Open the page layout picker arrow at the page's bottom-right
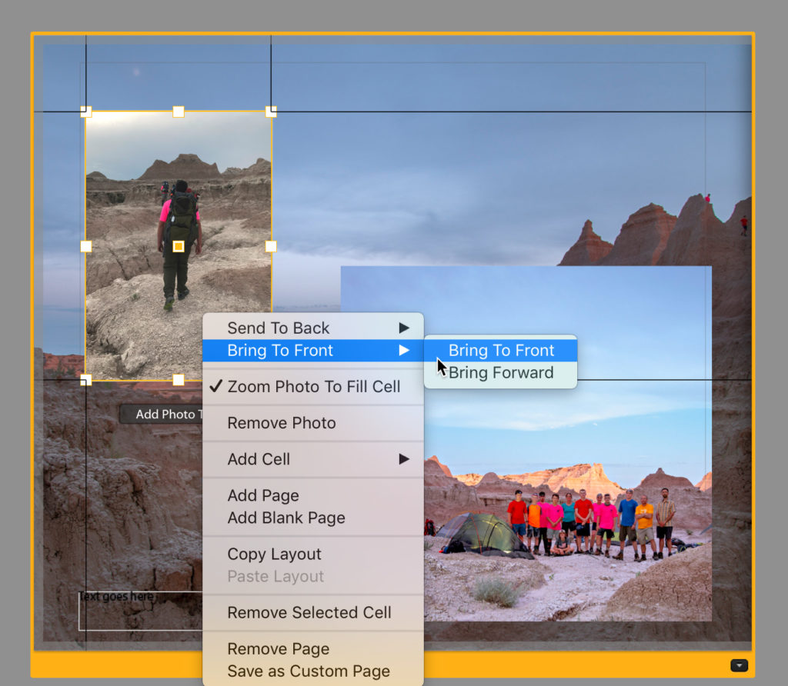The width and height of the screenshot is (788, 686). (739, 665)
